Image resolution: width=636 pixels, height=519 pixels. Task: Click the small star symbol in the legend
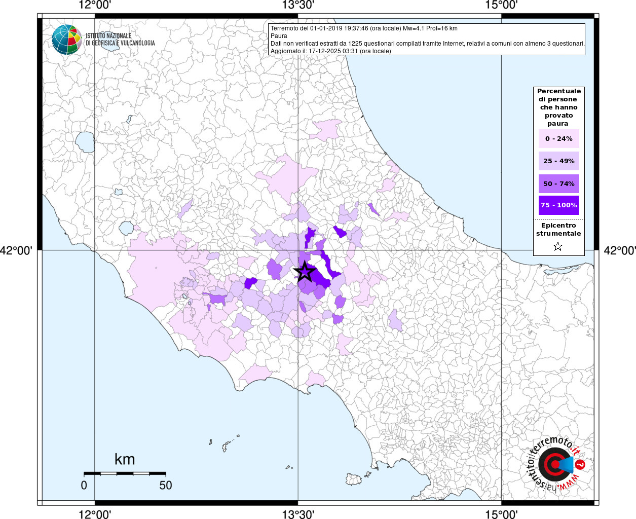(x=558, y=247)
